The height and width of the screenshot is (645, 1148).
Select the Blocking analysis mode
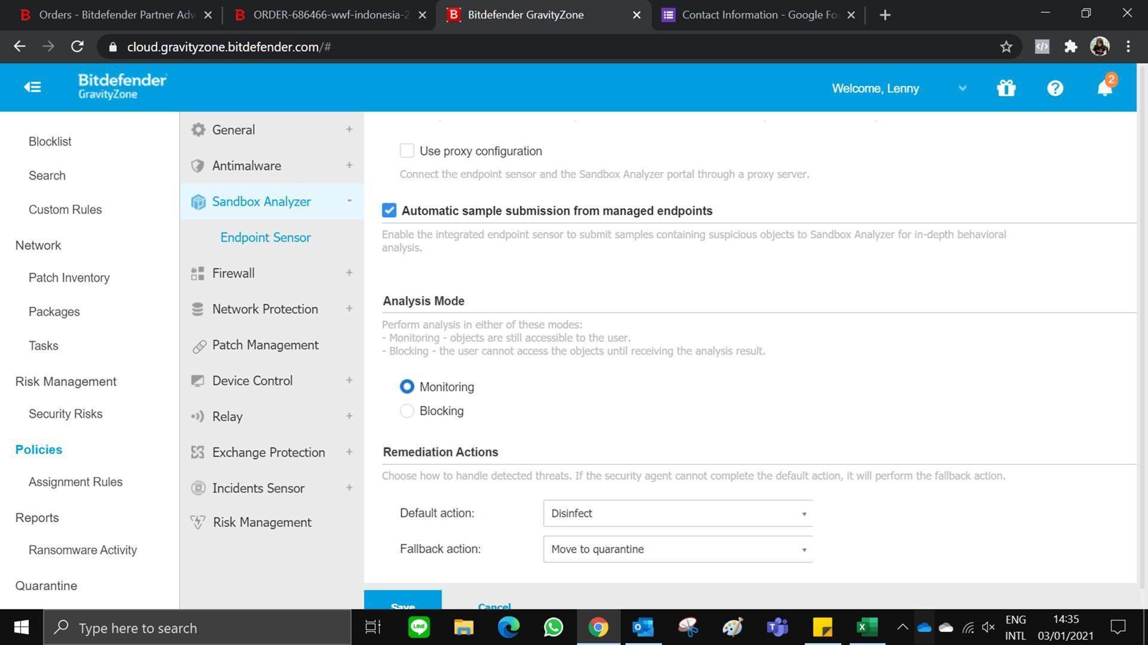tap(407, 411)
